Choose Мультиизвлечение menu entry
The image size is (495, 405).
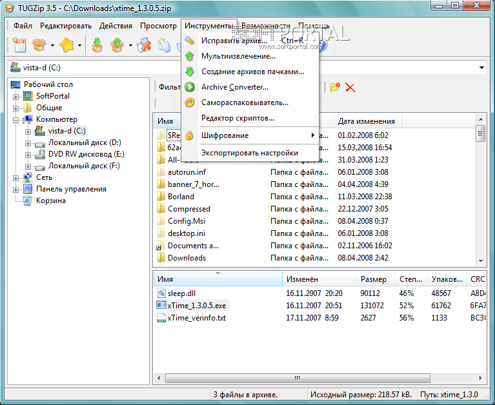coord(250,56)
